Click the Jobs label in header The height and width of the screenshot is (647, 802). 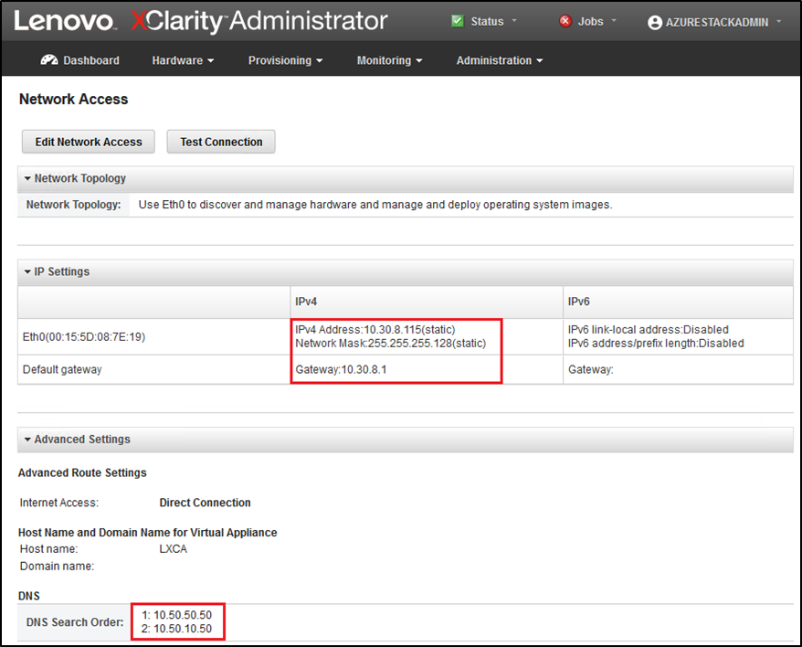590,22
